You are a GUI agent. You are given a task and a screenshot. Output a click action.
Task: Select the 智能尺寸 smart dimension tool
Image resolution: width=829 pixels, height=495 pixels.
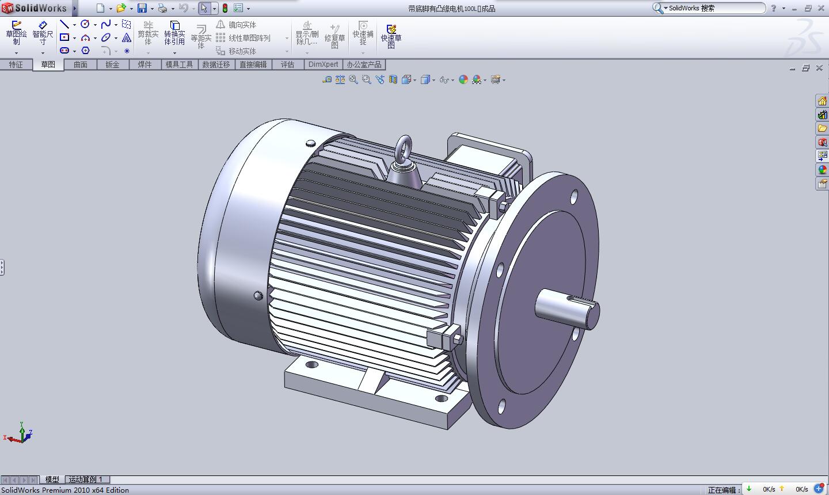(x=43, y=33)
